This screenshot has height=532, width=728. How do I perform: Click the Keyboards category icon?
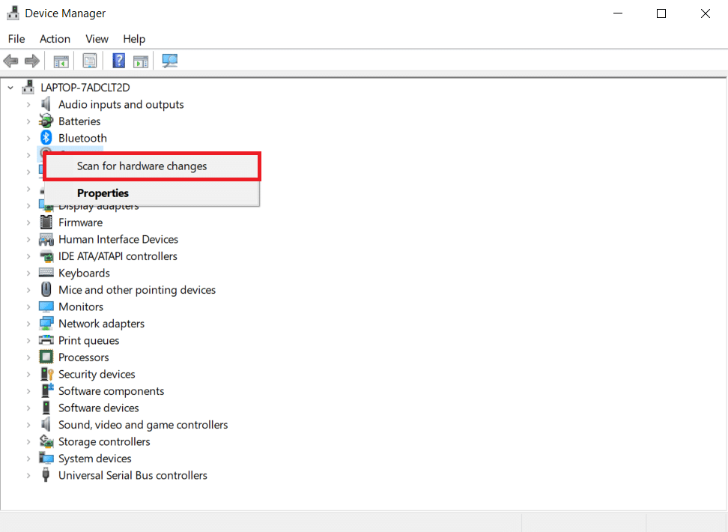(x=46, y=273)
